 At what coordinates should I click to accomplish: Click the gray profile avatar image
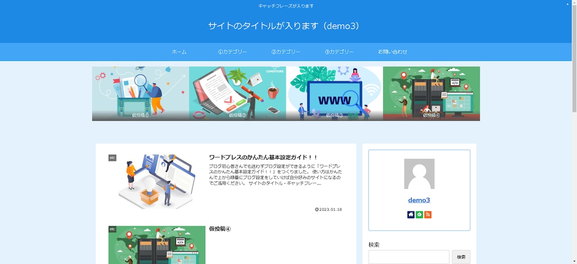click(x=419, y=174)
